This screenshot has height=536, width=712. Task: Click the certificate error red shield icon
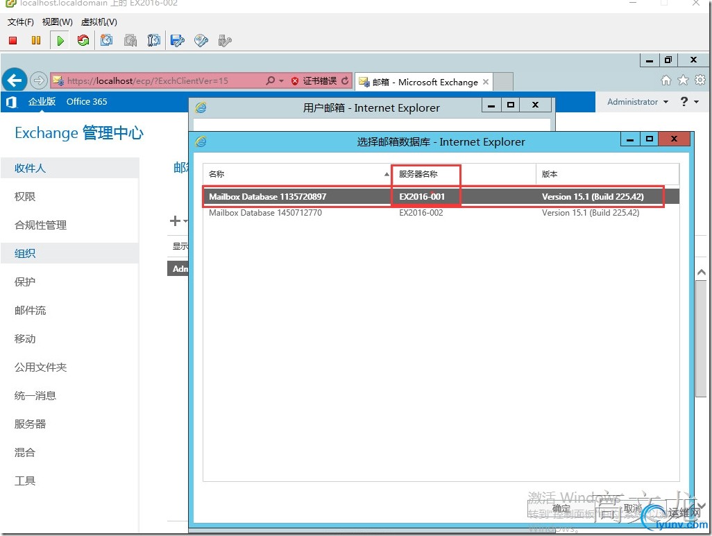(295, 81)
